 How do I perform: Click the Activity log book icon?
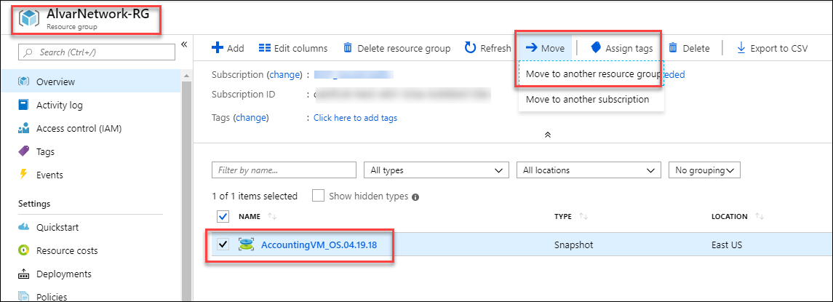pos(23,106)
